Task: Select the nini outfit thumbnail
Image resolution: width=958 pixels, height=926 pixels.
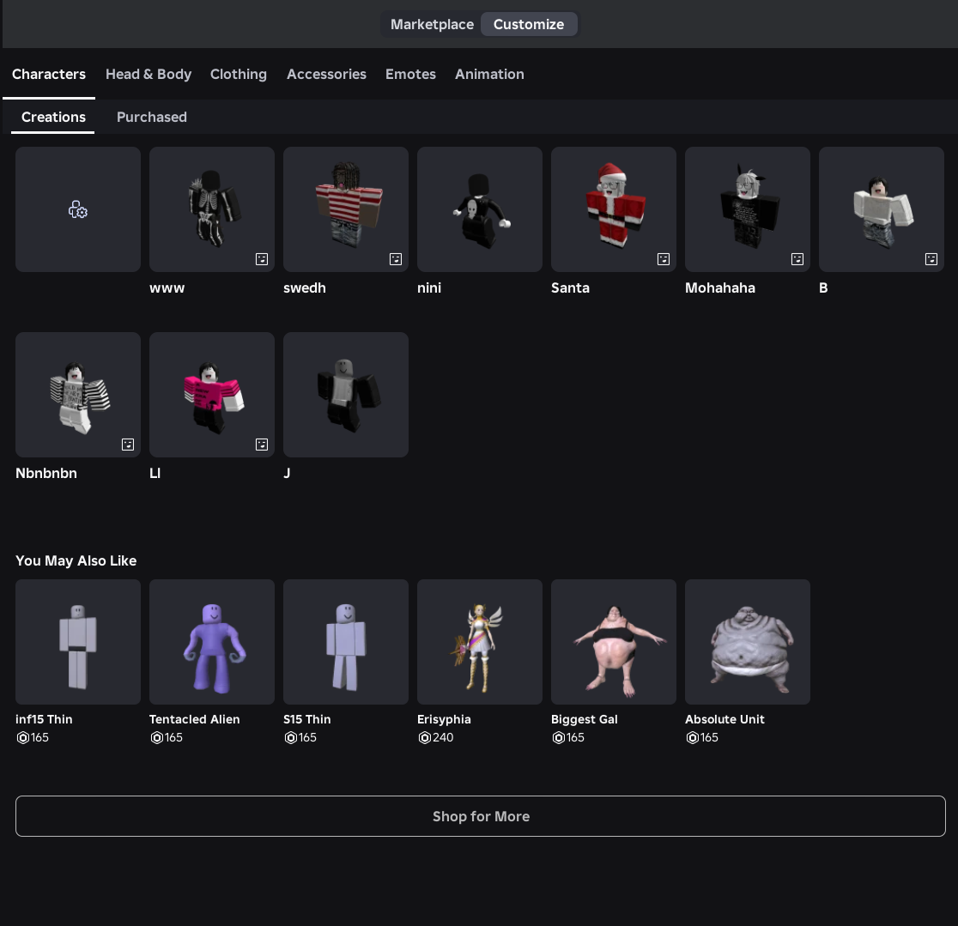Action: [480, 209]
